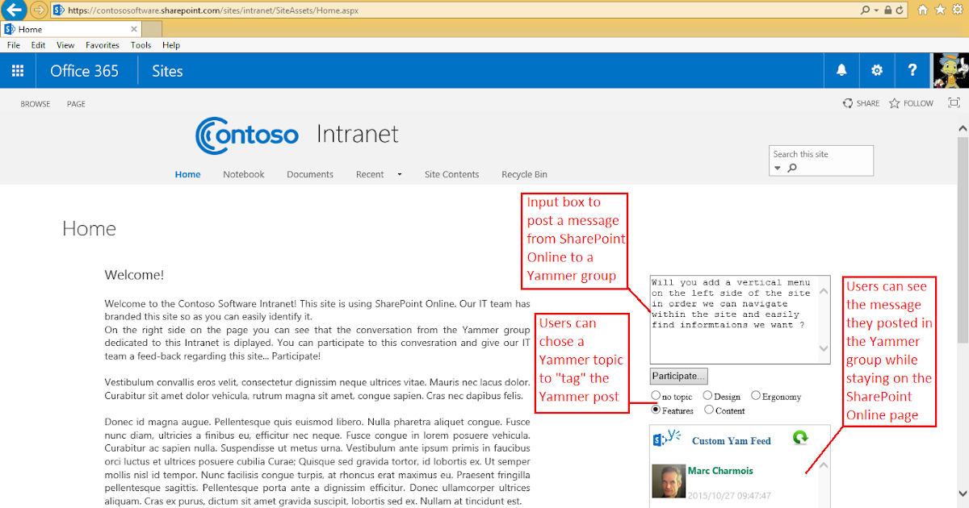969x508 pixels.
Task: Select the Features topic radio button
Action: coord(656,410)
